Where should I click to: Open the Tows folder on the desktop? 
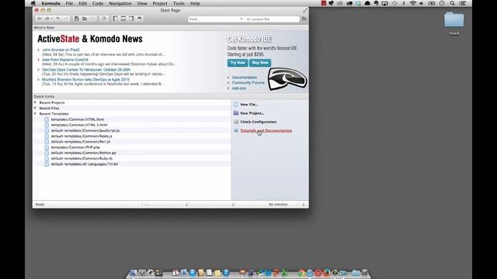[x=454, y=20]
